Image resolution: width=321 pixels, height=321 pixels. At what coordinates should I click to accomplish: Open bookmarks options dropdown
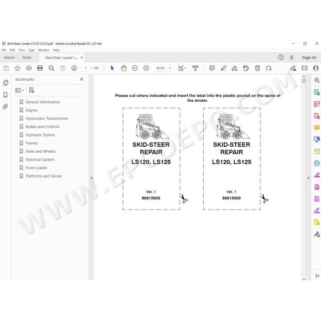[x=20, y=90]
